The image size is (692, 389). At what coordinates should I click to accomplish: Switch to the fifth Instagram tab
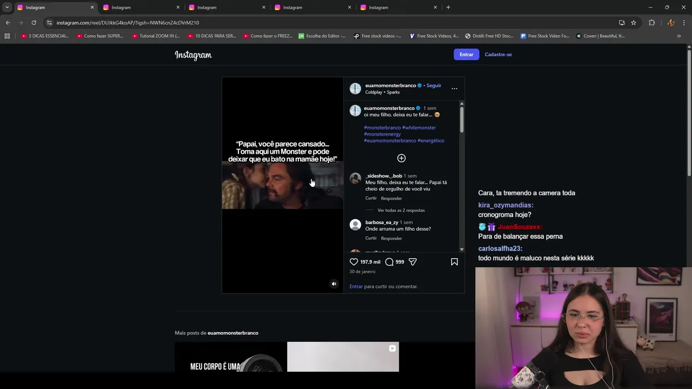click(399, 8)
